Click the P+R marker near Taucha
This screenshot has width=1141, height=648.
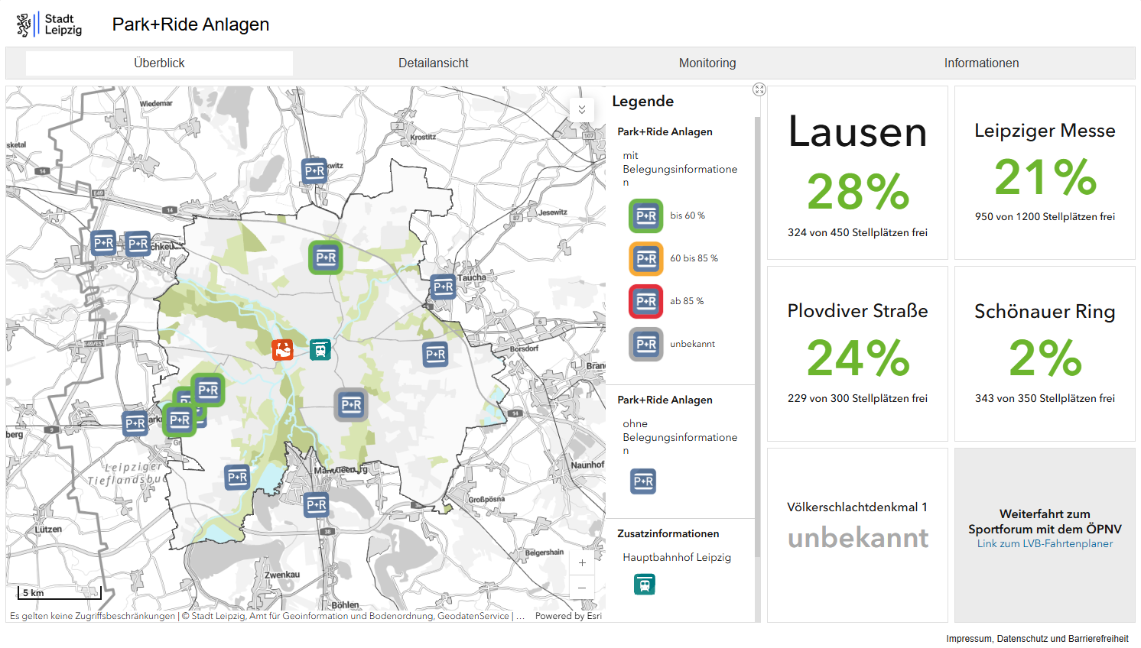pos(443,287)
